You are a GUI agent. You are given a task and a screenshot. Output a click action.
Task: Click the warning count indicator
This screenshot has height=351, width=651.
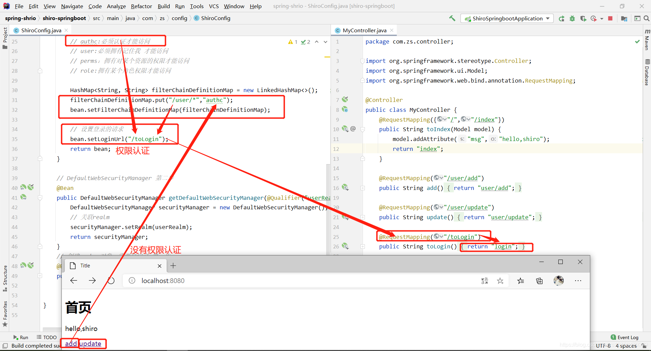pyautogui.click(x=293, y=42)
